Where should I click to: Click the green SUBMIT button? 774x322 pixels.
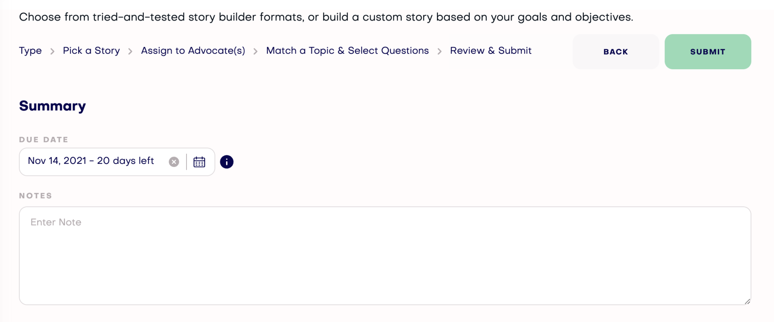click(x=708, y=52)
